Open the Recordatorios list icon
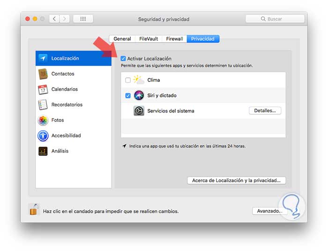This screenshot has width=328, height=252. click(43, 105)
